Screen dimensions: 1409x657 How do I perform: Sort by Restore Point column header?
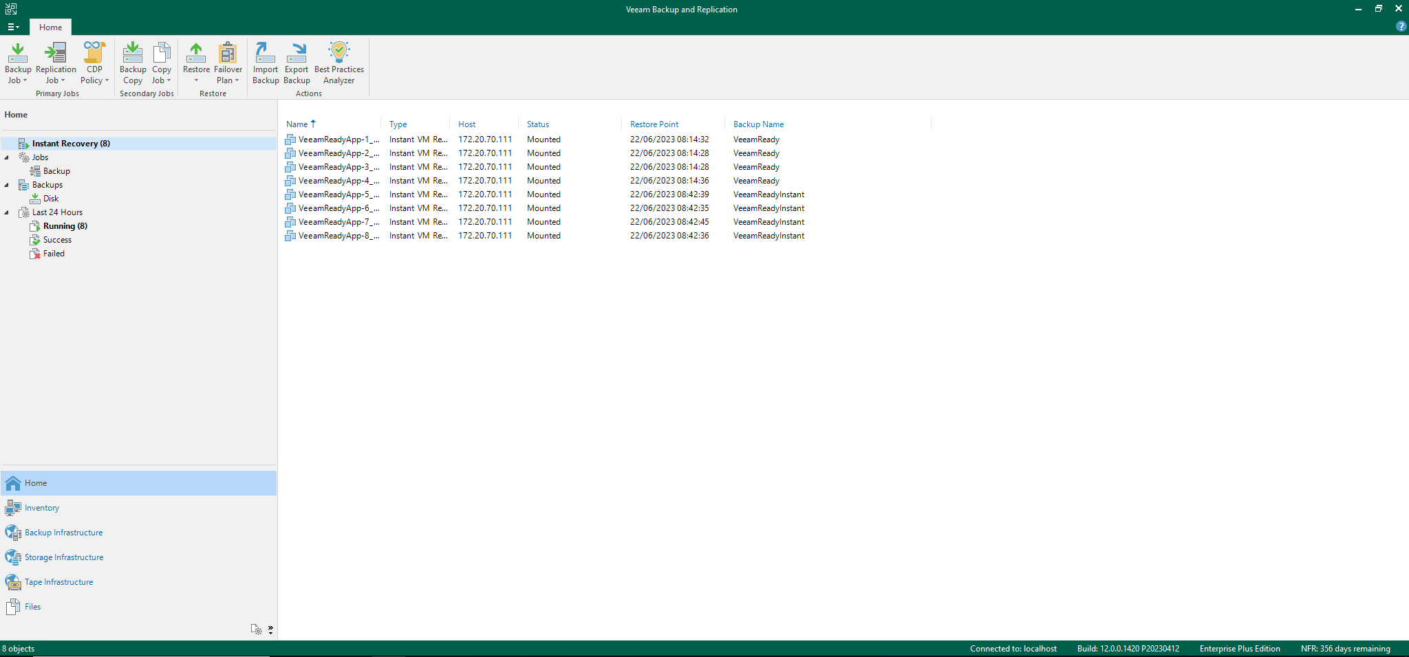pyautogui.click(x=674, y=124)
